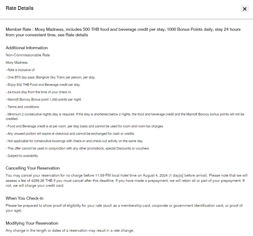Click the per room, per stay basis line
Viewport: 253px width, 236px height.
pos(85,126)
